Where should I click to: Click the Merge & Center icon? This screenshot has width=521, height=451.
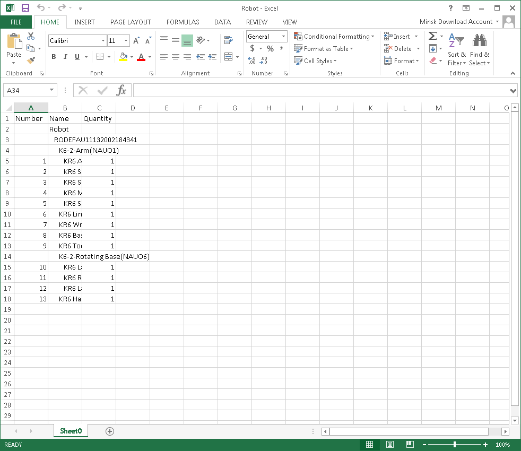229,57
